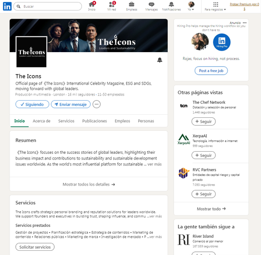The image size is (261, 255).
Task: Expand Servicios prestados list ver más
Action: coord(156,237)
